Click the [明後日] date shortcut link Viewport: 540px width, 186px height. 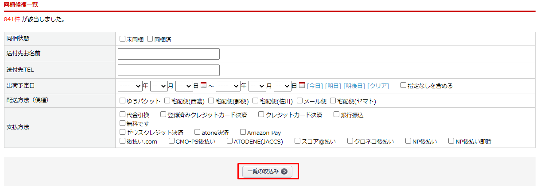(x=354, y=86)
